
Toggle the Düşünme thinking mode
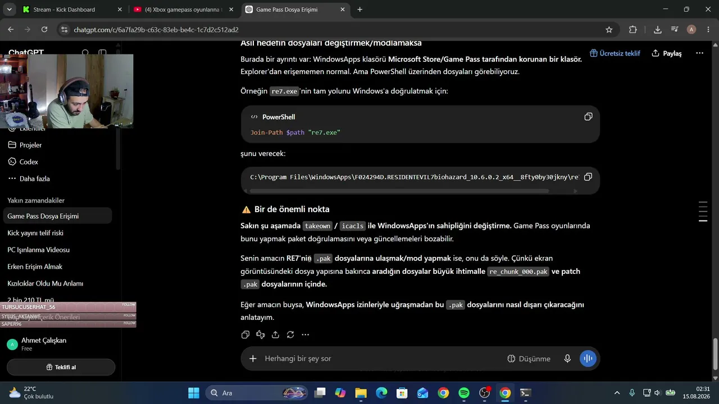tap(529, 359)
